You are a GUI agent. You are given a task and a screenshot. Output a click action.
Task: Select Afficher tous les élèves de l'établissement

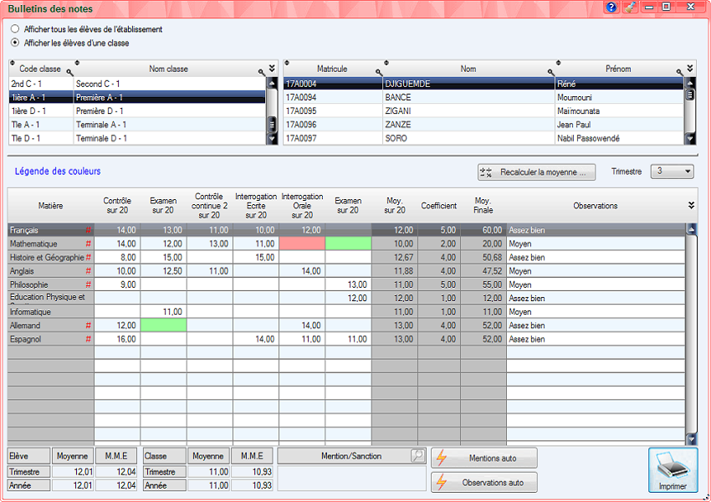[15, 29]
